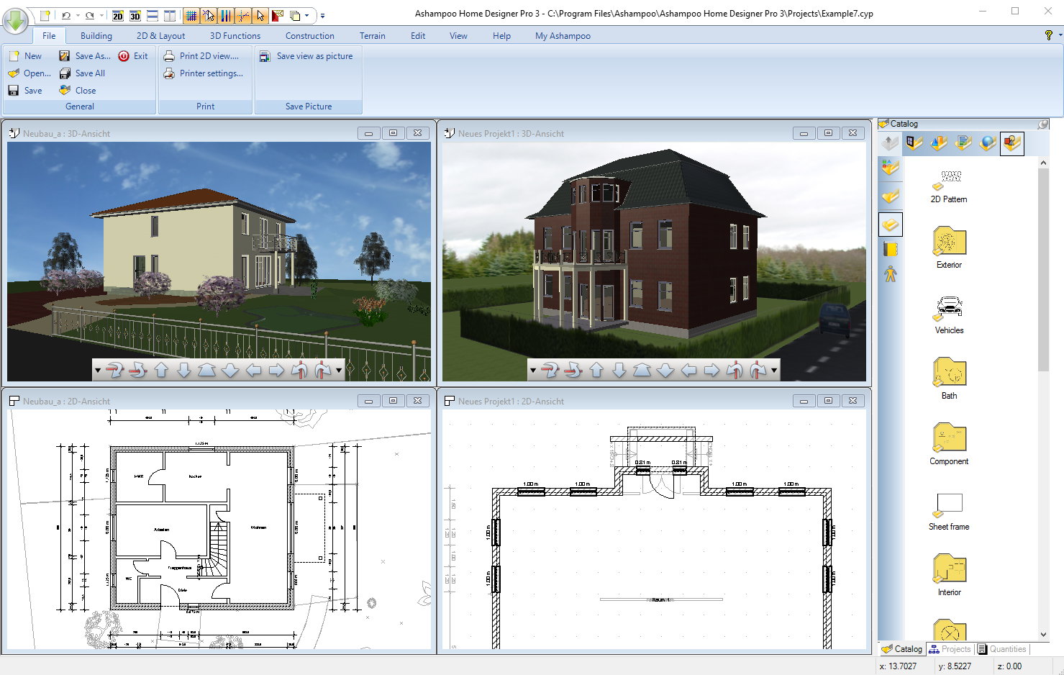Image resolution: width=1064 pixels, height=675 pixels.
Task: Click Save view as picture
Action: 306,56
